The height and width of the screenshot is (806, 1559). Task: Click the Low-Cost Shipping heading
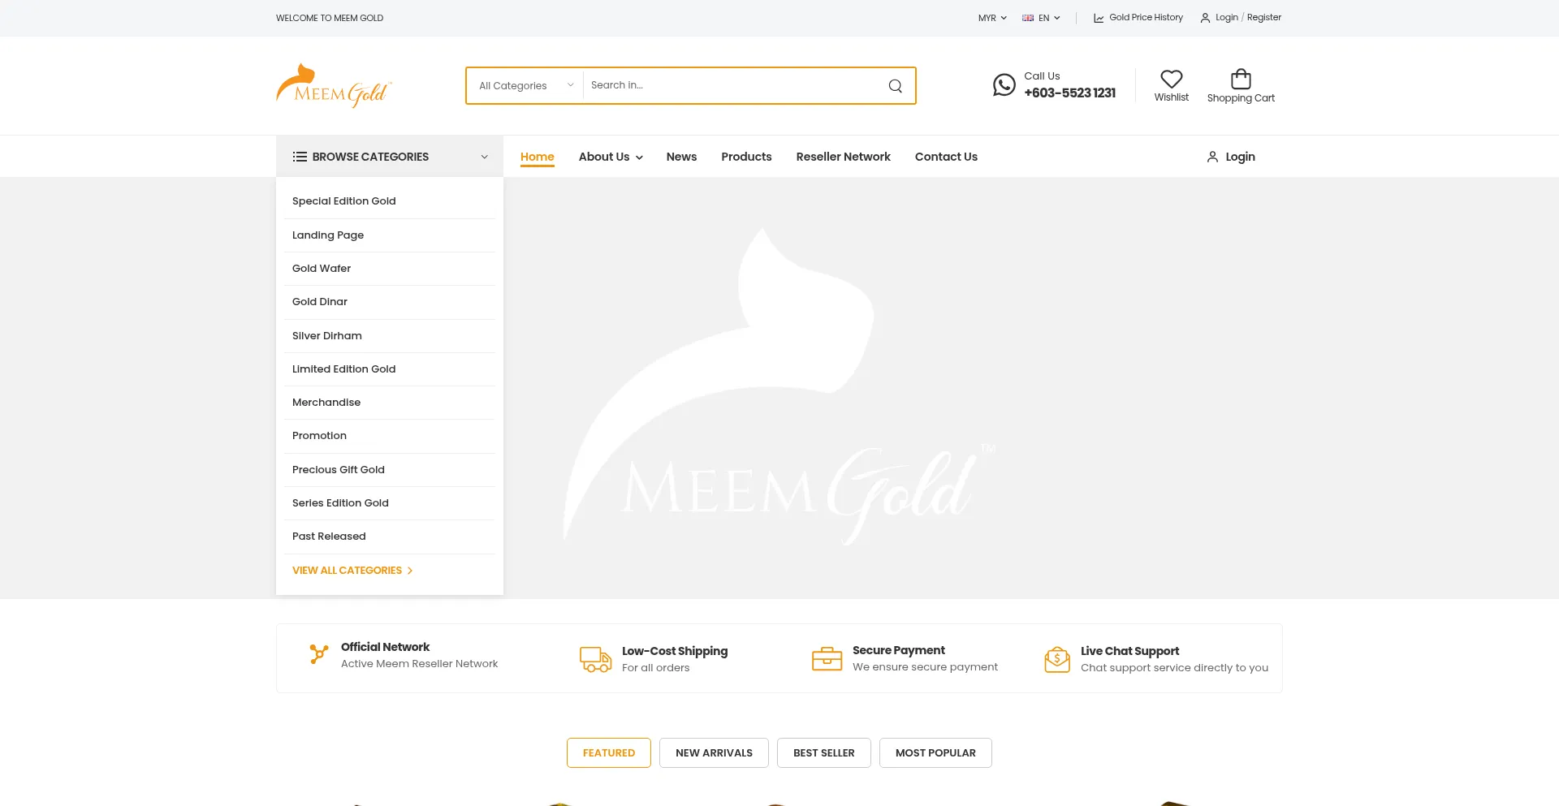click(x=675, y=651)
